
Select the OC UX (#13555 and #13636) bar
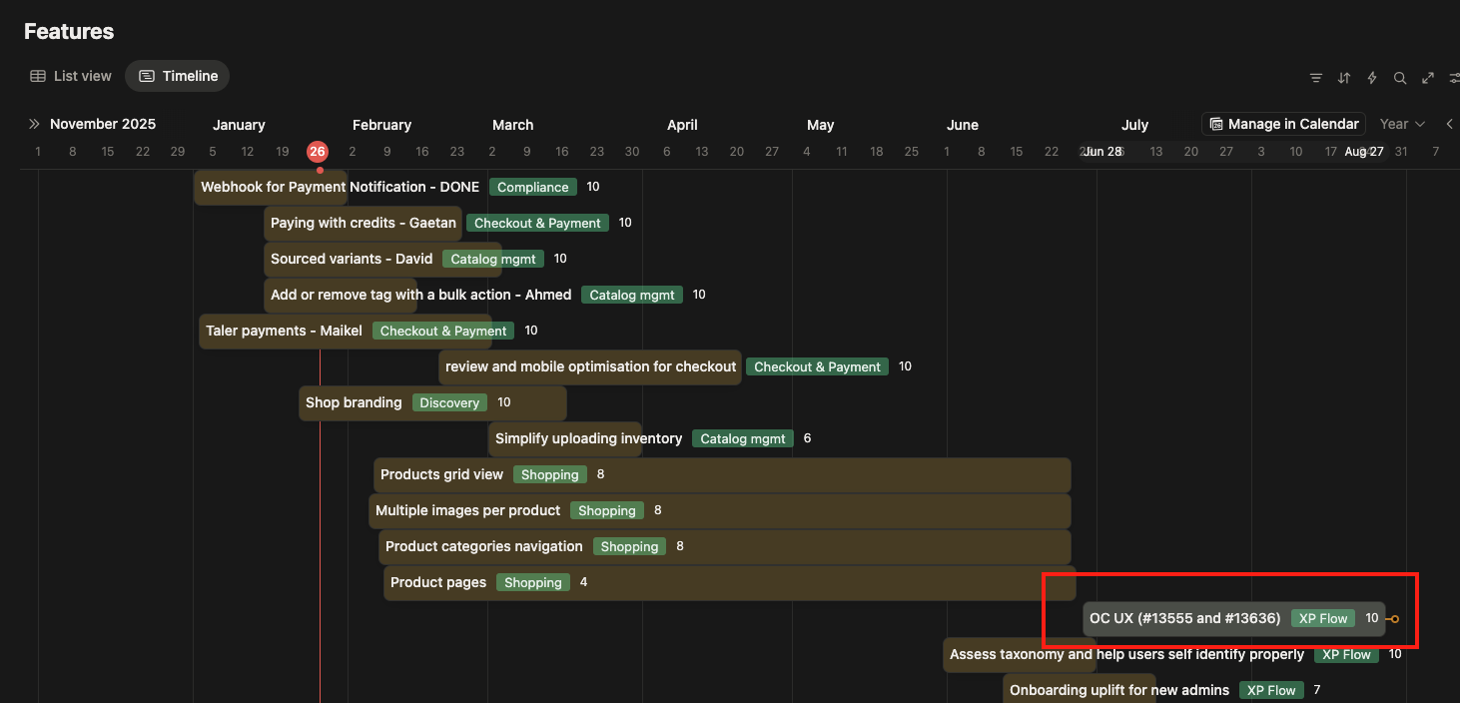(x=1184, y=618)
